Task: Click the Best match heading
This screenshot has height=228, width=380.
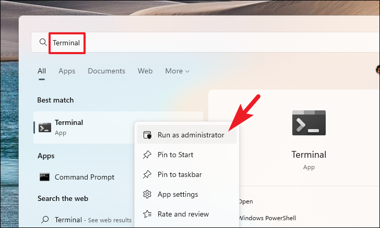Action: 55,100
